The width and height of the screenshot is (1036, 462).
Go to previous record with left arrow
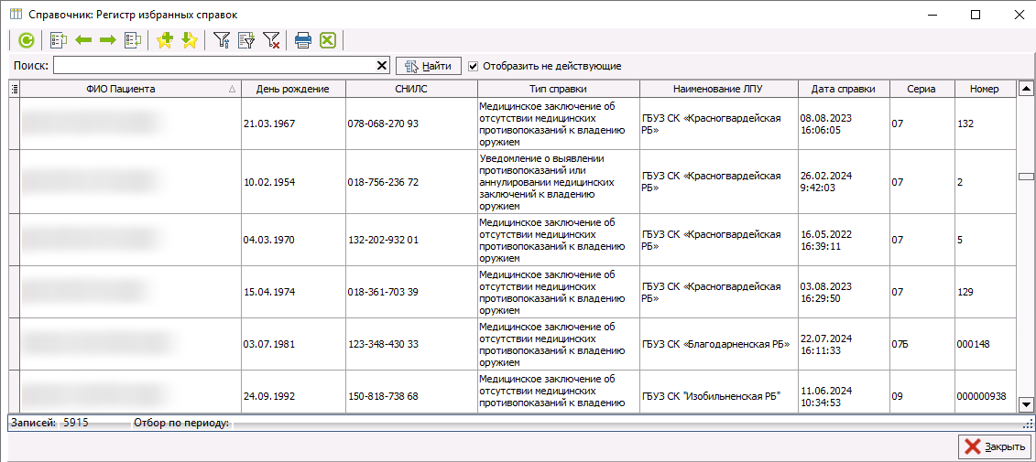coord(83,40)
